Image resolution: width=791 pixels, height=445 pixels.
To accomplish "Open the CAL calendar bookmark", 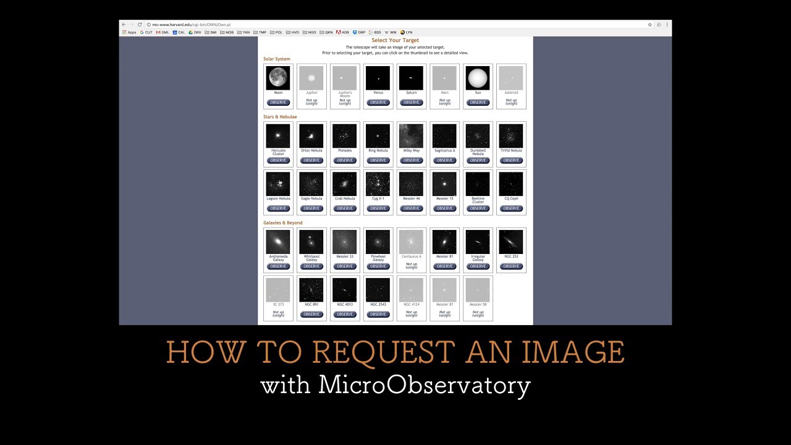I will (179, 32).
